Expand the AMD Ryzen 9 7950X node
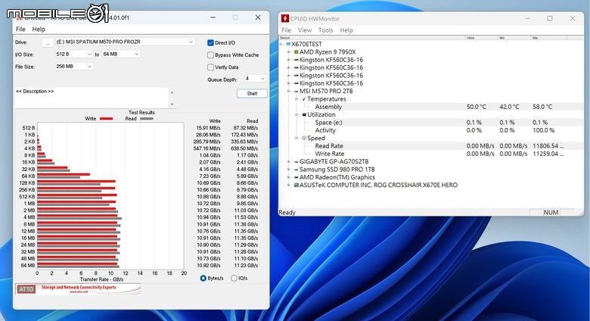The width and height of the screenshot is (590, 321). 289,52
